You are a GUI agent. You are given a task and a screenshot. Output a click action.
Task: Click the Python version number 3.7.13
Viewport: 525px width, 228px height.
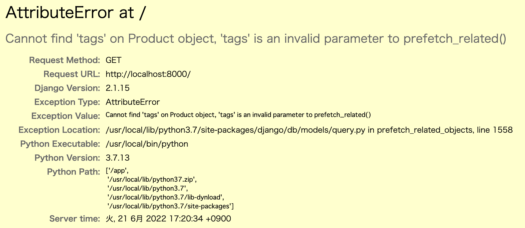tap(118, 158)
